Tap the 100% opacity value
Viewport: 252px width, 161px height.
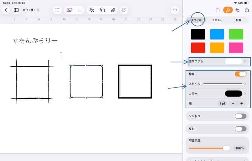point(240,148)
